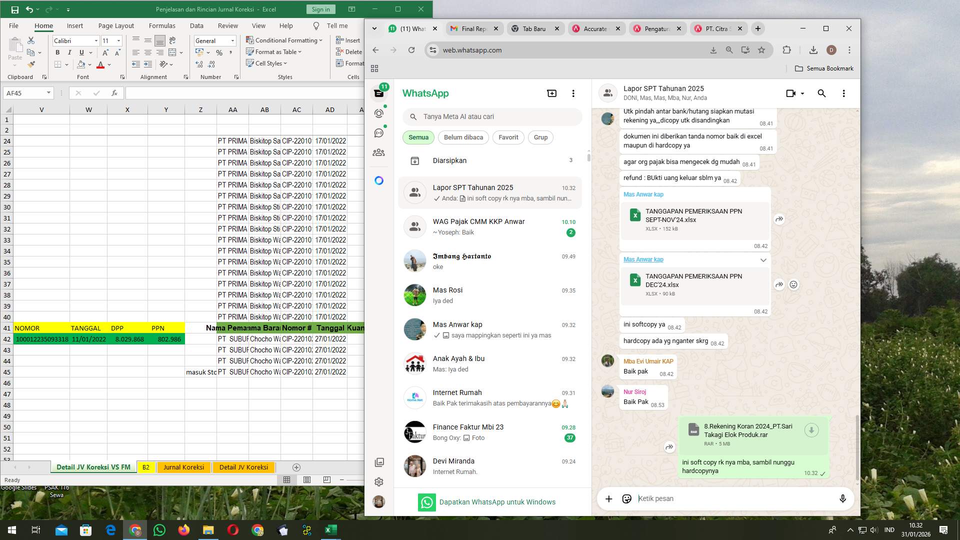Download the Rekening Koran 2024 RAR file
This screenshot has width=960, height=540.
(811, 430)
